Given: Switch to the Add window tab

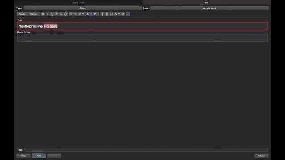Looking at the screenshot, I should [207, 3].
